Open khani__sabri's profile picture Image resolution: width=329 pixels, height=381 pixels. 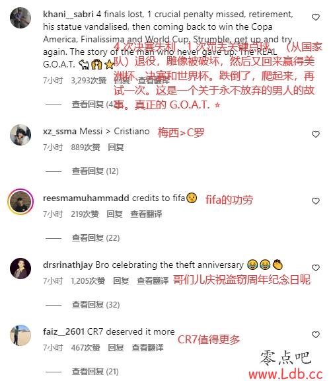[20, 18]
